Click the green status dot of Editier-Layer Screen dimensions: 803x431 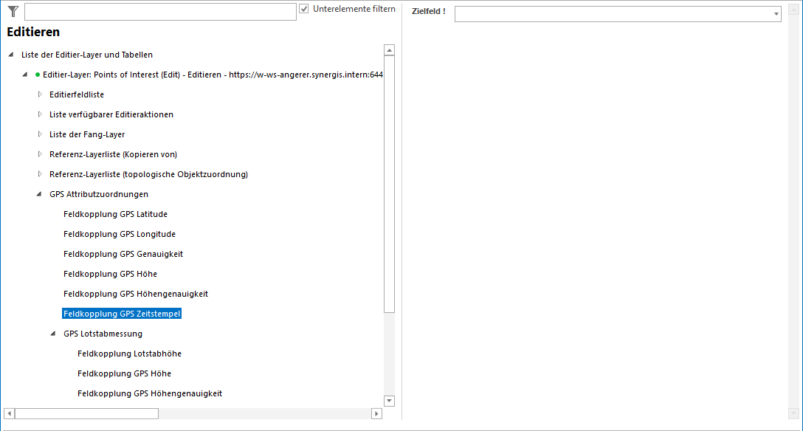(x=38, y=75)
